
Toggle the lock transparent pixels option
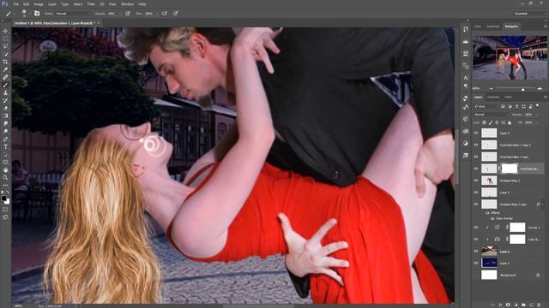484,122
